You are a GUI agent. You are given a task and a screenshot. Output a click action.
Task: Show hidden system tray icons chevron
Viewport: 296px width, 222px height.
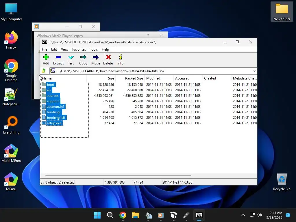(x=243, y=215)
